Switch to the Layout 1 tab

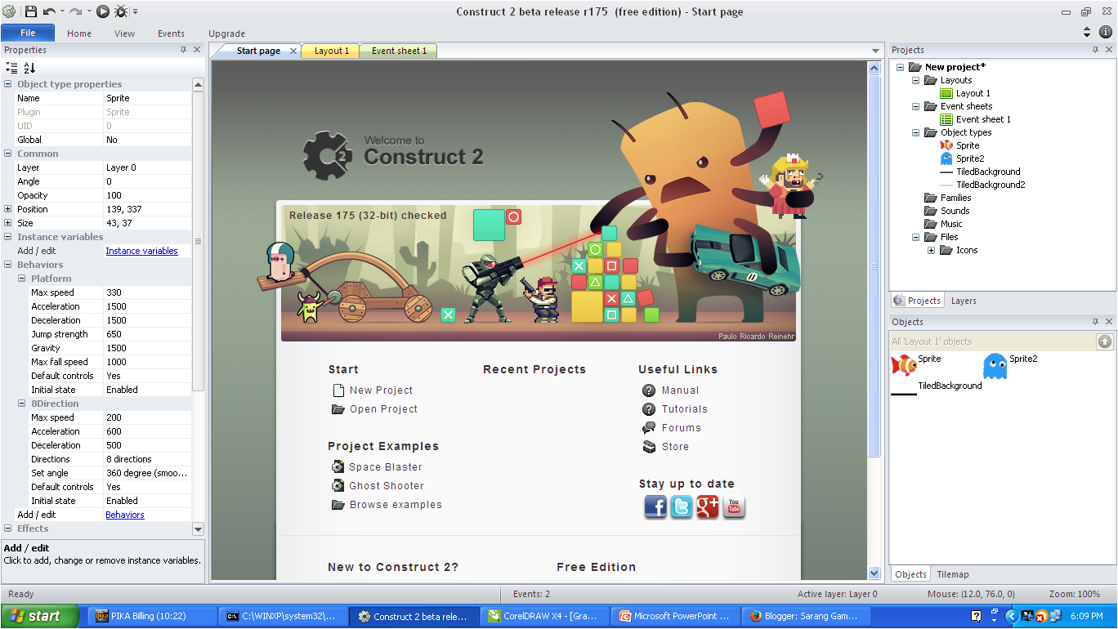[330, 50]
